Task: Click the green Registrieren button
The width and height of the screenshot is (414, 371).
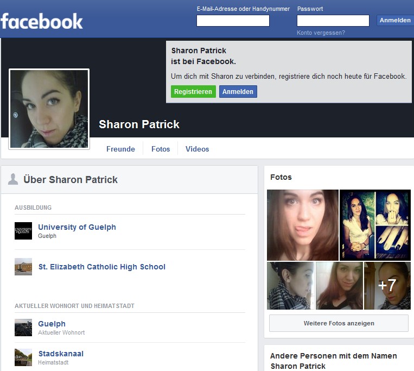Action: (x=193, y=91)
